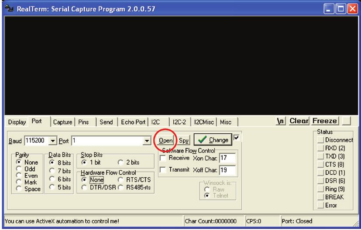Select 6 bits data length
Viewport: 361px width, 230px height.
60,179
